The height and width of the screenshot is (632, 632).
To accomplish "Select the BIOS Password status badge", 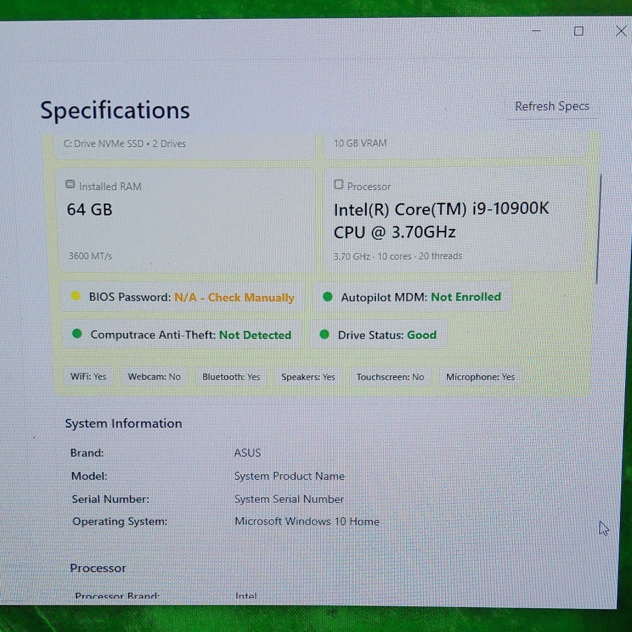I will [183, 297].
